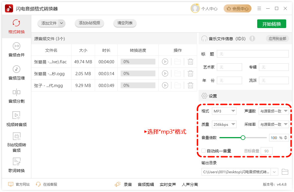This screenshot has width=294, height=192.
Task: Select 音频分割 sidebar tool
Action: [x=17, y=96]
